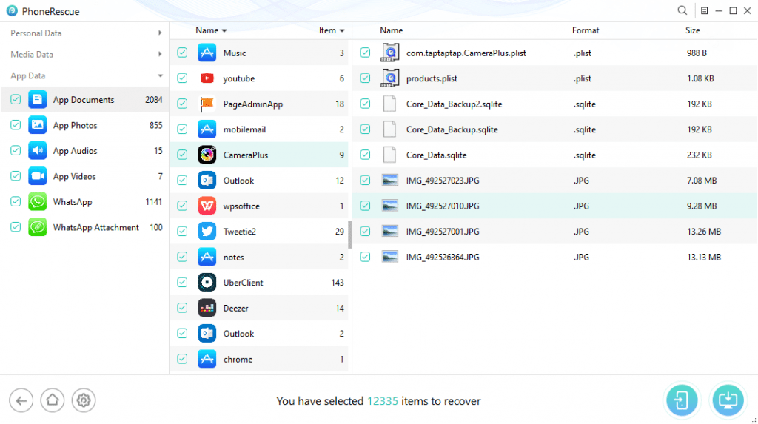Screen dimensions: 758x424
Task: Uncheck the youtube app checkbox
Action: point(182,78)
